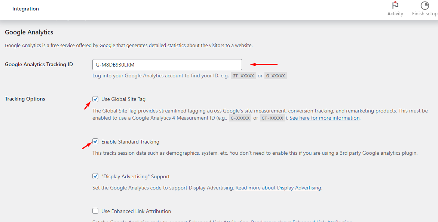Open "Read more about Display Advertising" link
438x222 pixels.
[x=278, y=188]
